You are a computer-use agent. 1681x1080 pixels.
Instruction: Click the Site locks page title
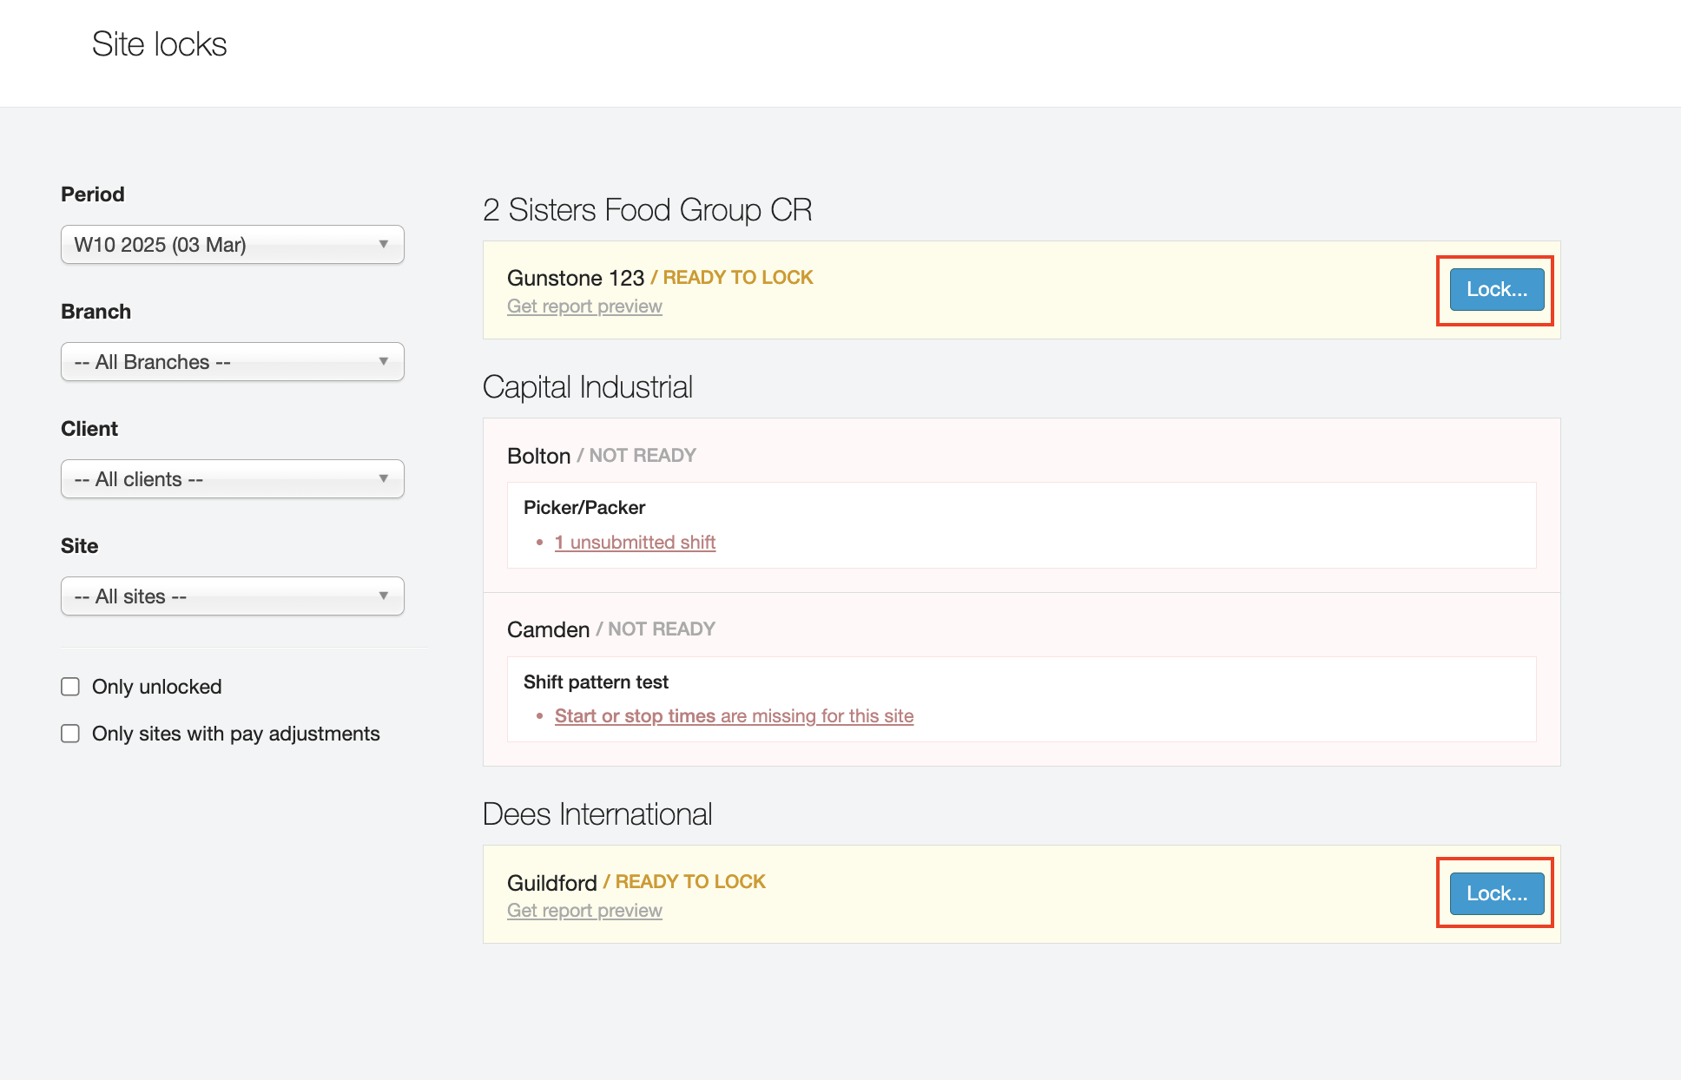pos(159,44)
